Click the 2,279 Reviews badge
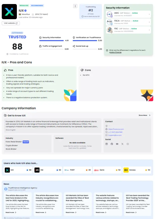Image resolution: width=155 pixels, height=219 pixels. (17, 33)
